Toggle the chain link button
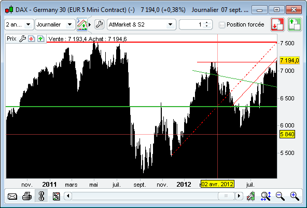 41,196
